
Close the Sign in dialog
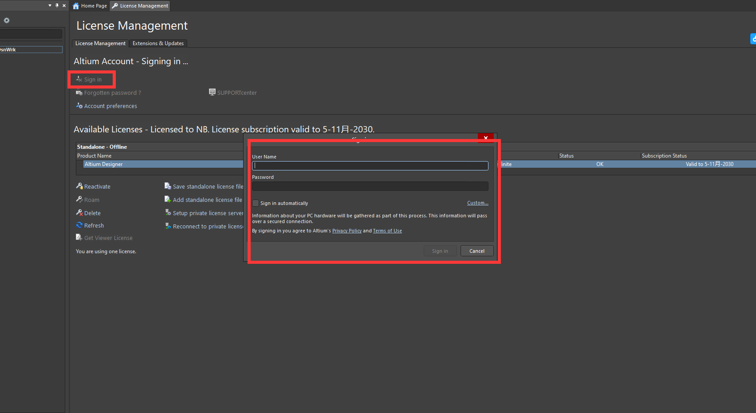point(486,138)
